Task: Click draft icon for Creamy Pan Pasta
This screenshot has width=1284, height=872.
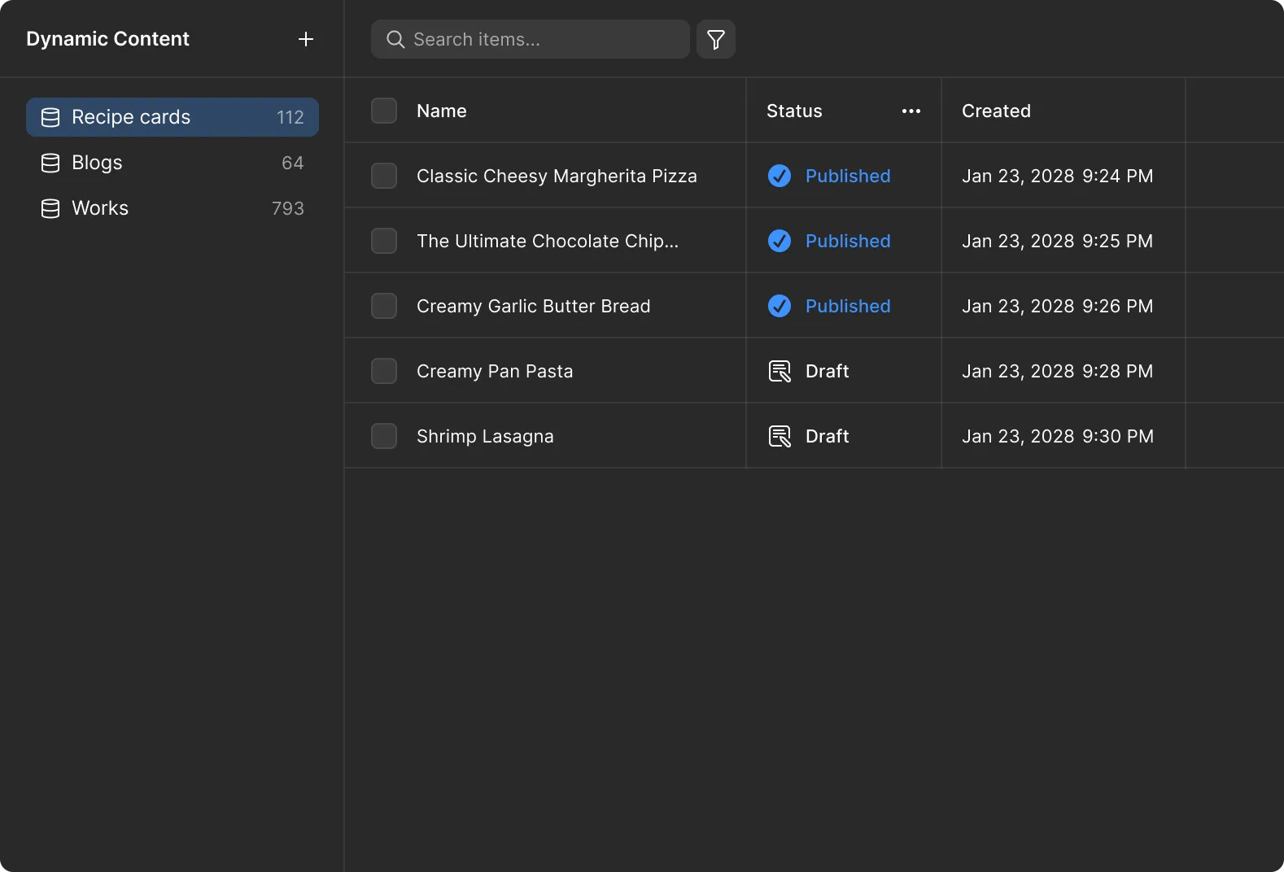Action: point(780,371)
